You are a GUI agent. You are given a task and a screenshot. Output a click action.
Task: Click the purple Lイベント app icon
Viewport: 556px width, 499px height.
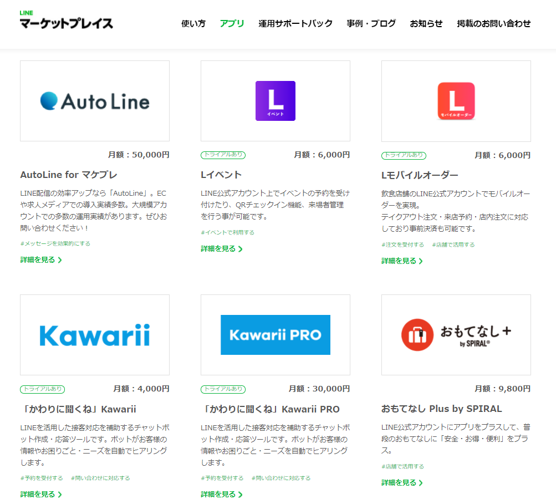[276, 101]
